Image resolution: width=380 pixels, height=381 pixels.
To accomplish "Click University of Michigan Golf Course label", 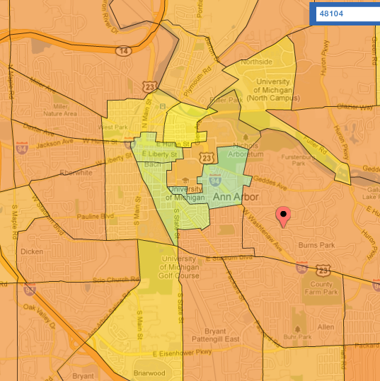I will click(x=179, y=267).
